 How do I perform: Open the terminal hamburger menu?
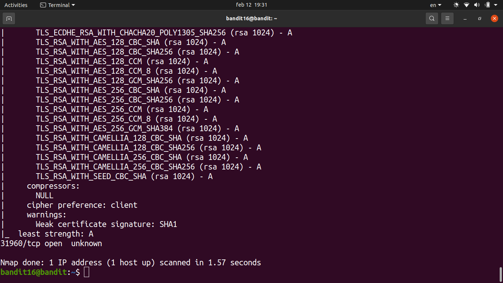pyautogui.click(x=447, y=18)
